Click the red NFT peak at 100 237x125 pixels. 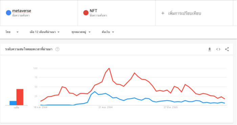click(109, 68)
